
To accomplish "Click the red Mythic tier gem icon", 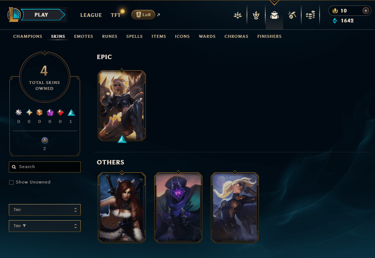I will (x=60, y=112).
